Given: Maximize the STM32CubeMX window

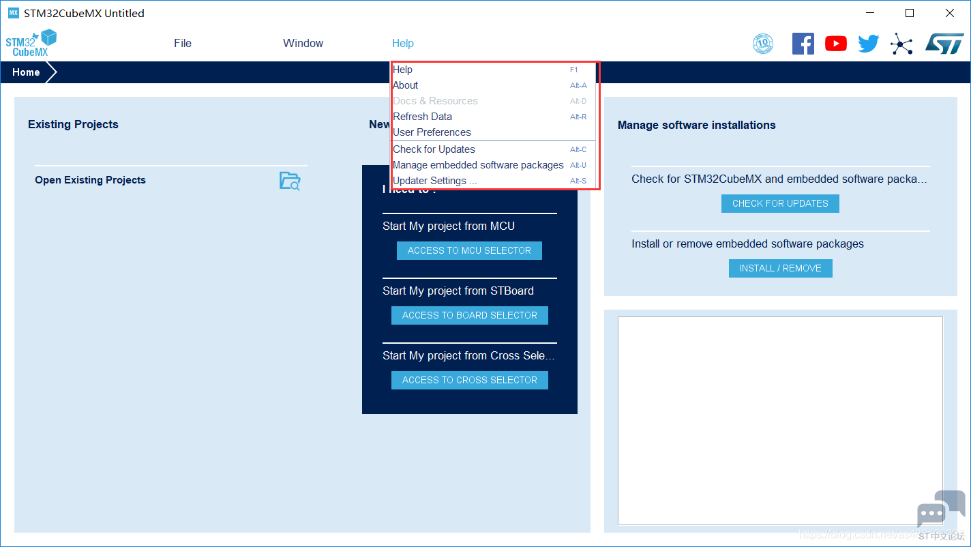Looking at the screenshot, I should (x=910, y=13).
